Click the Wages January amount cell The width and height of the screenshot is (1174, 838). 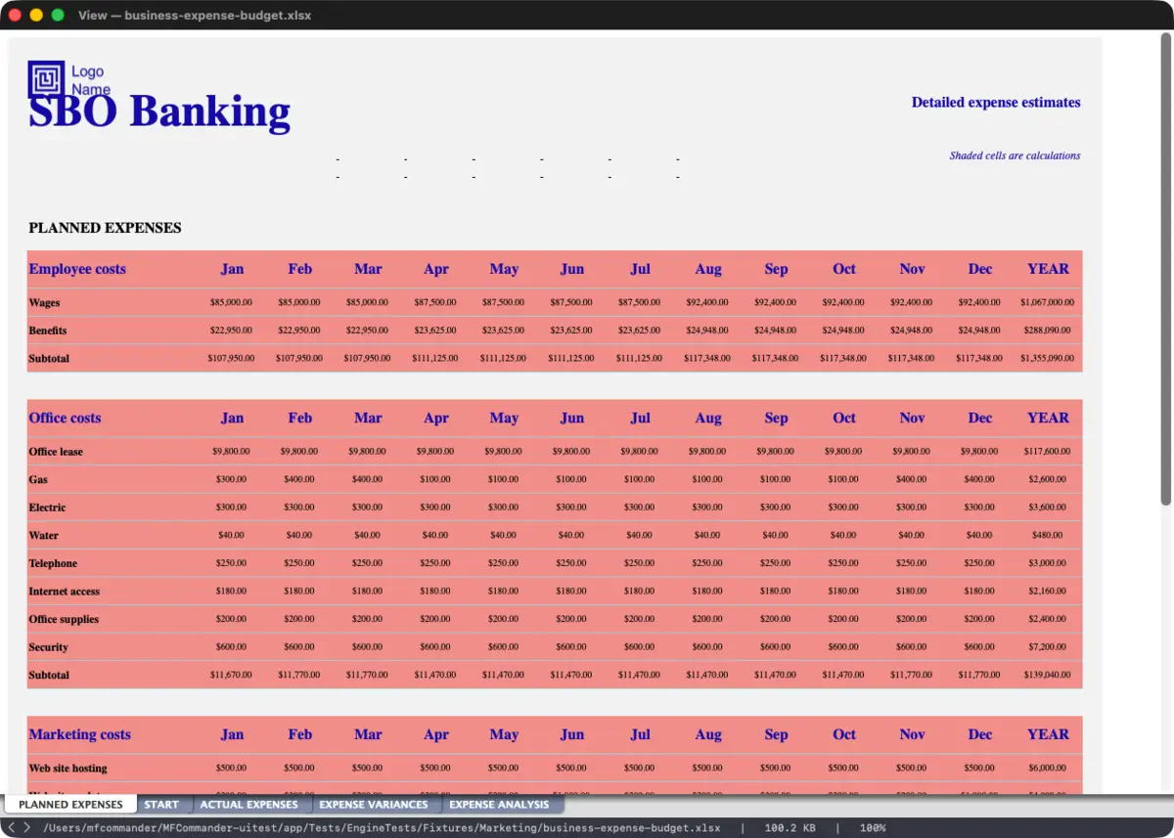click(231, 303)
